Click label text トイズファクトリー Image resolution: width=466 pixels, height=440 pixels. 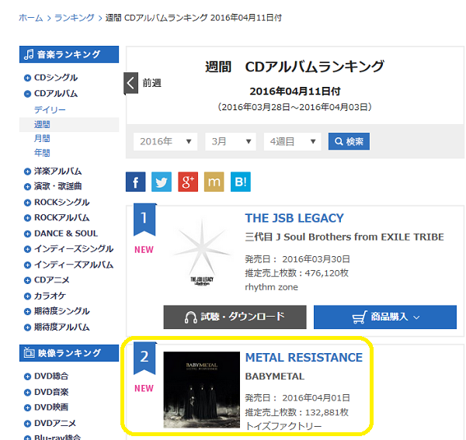point(283,426)
